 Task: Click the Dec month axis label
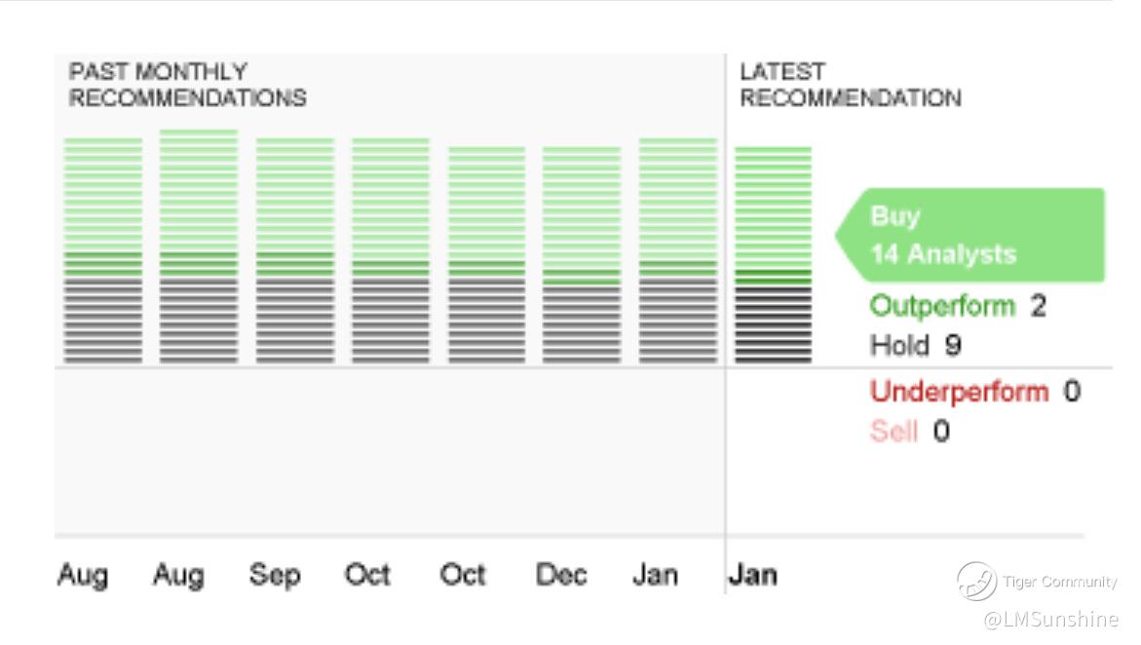coord(561,575)
